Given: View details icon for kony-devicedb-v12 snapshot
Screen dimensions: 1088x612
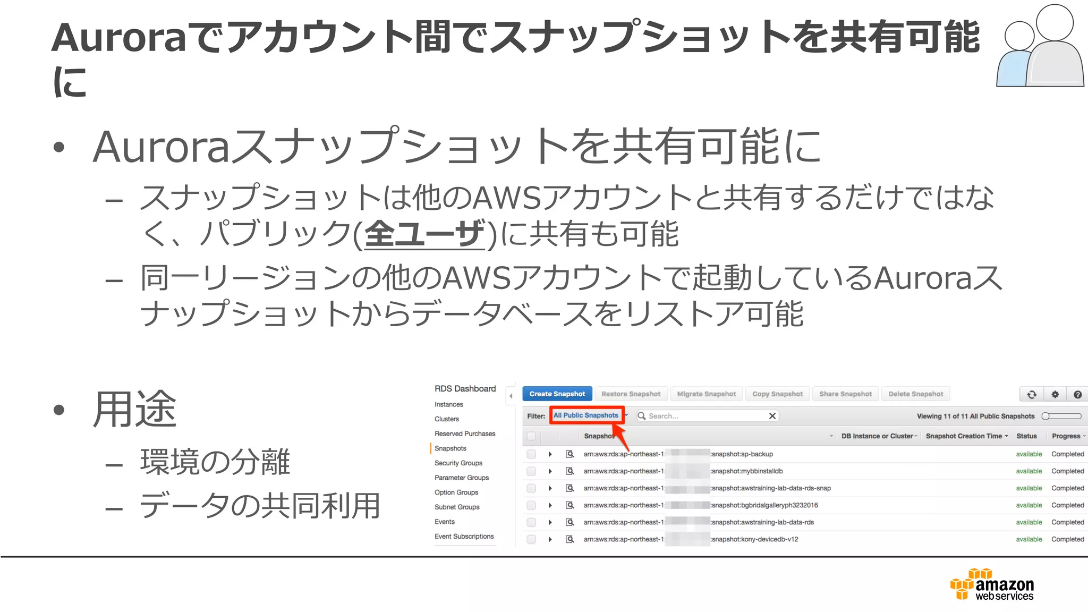Looking at the screenshot, I should [569, 539].
